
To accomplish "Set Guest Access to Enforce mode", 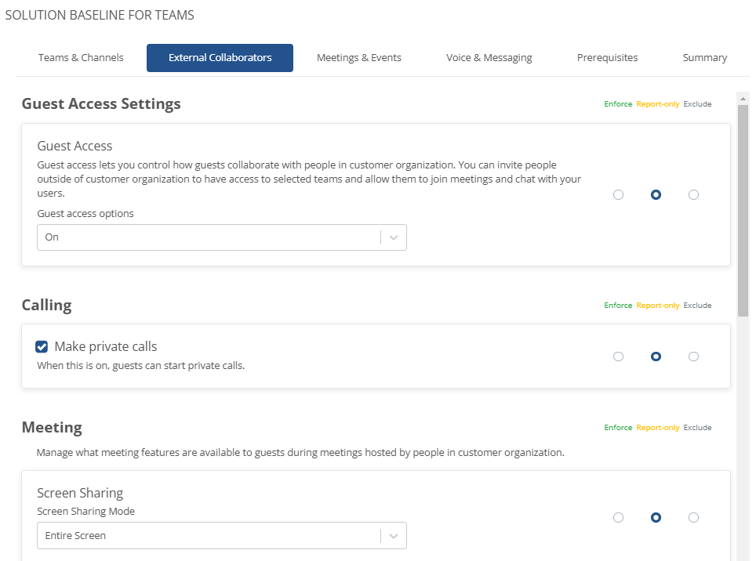I will pos(618,194).
